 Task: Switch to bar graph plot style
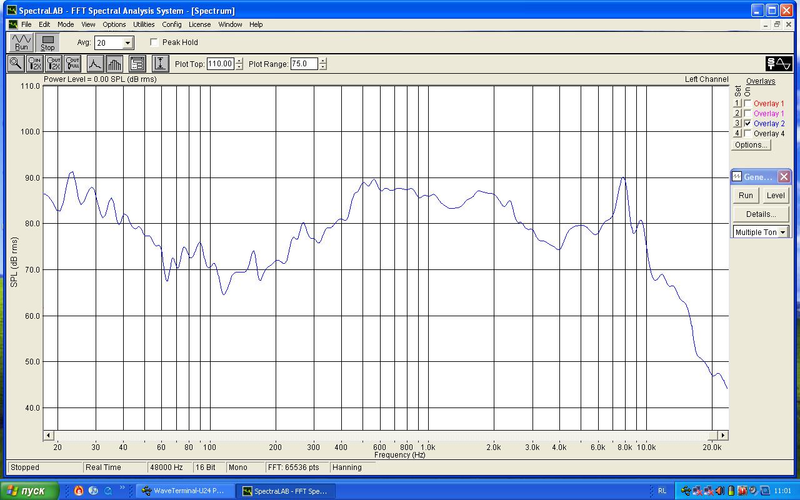click(114, 64)
